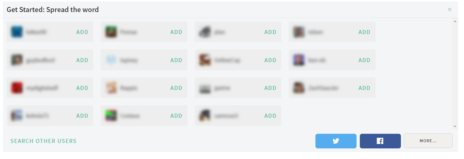Click the purple-background portrait avatar
The width and height of the screenshot is (464, 159).
click(x=299, y=60)
